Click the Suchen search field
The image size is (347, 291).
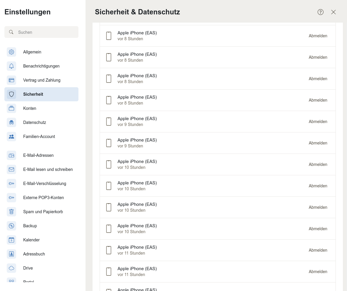(x=44, y=32)
